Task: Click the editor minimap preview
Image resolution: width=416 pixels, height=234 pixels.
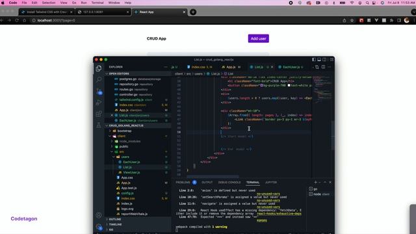Action: (322, 90)
